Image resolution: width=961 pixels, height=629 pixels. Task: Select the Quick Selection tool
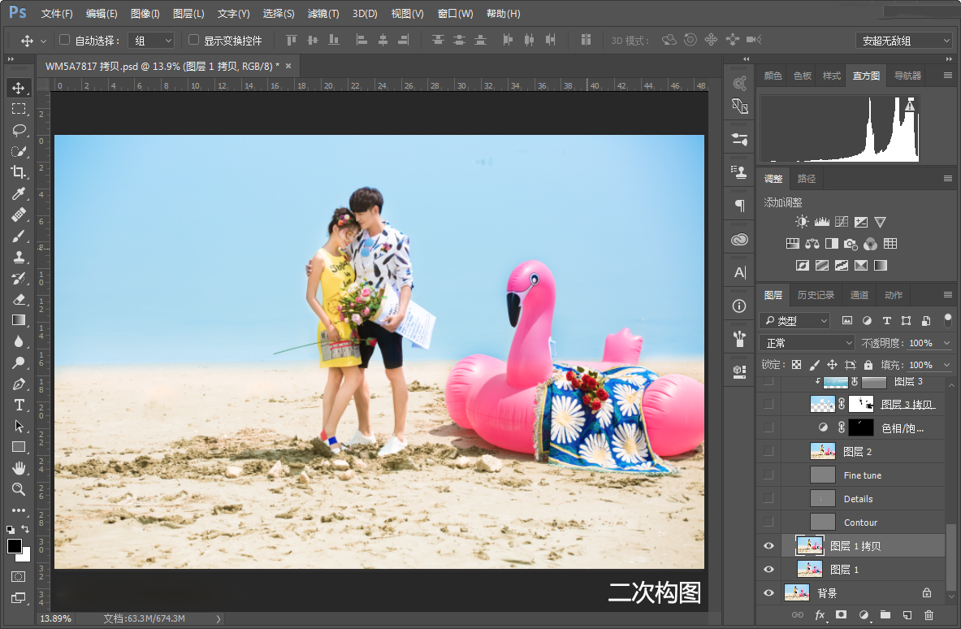point(19,151)
